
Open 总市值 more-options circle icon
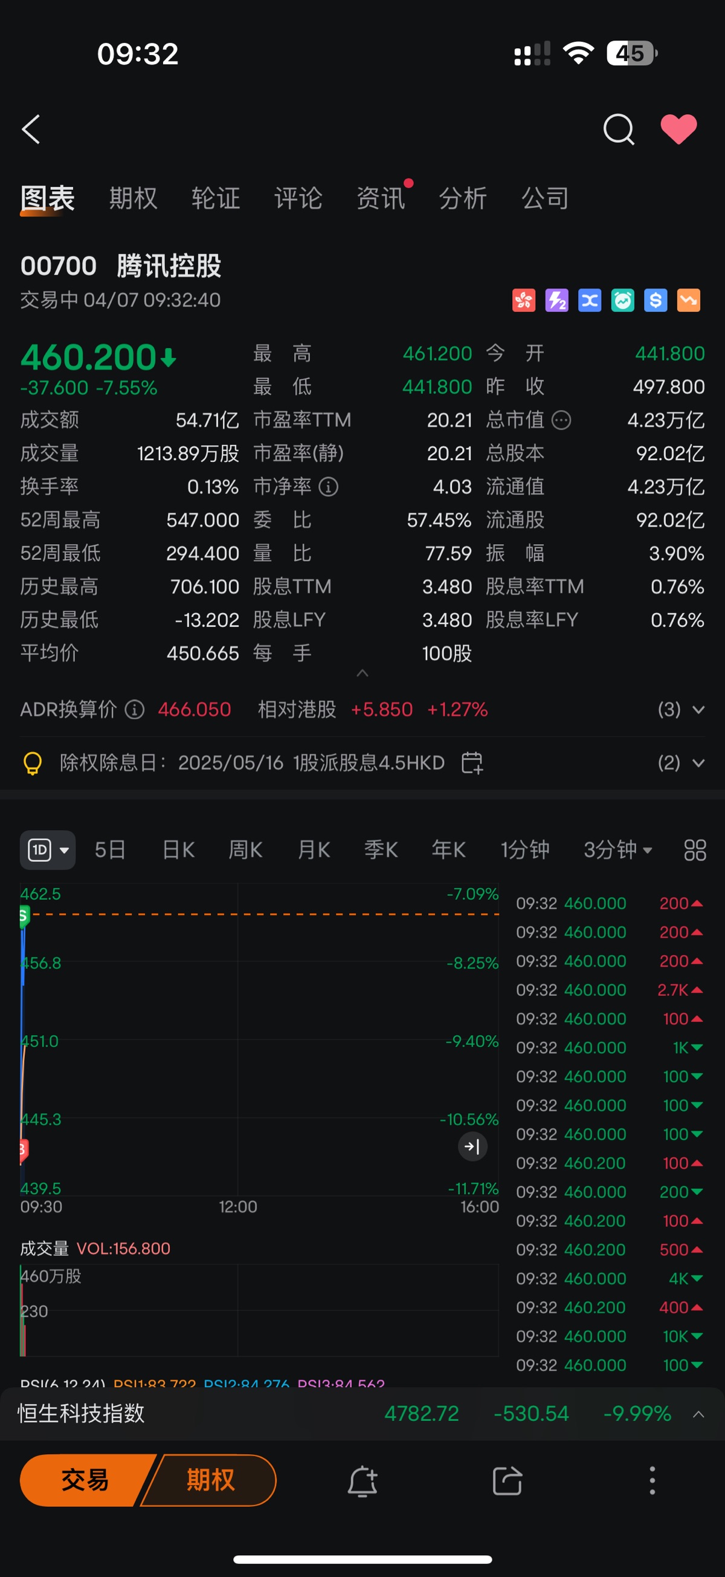coord(562,421)
